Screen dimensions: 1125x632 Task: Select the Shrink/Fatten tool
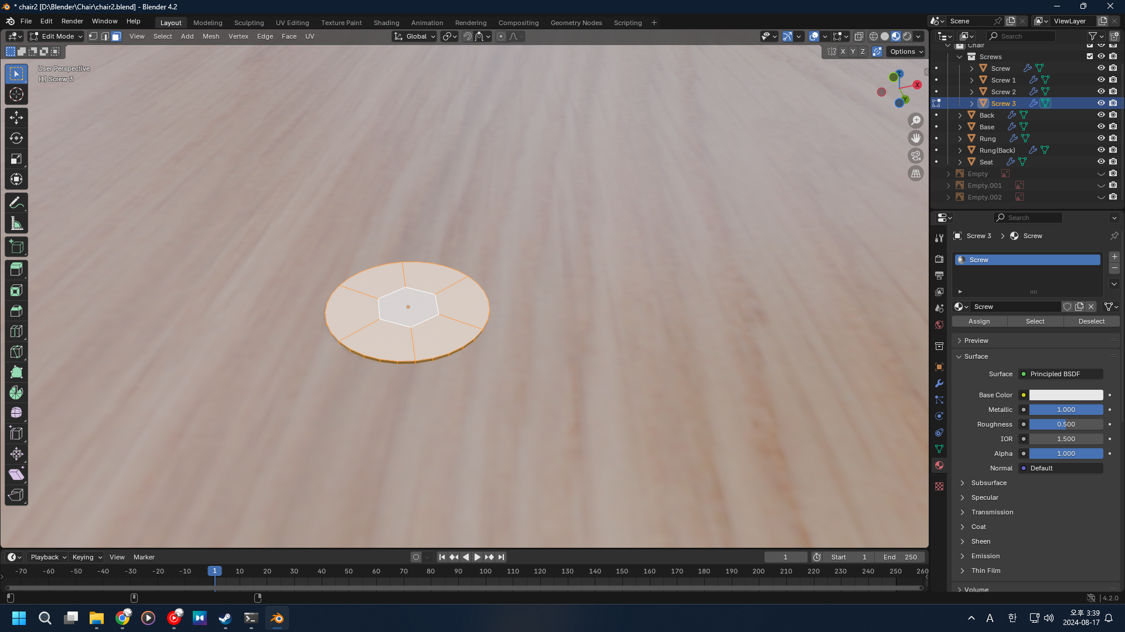[16, 454]
